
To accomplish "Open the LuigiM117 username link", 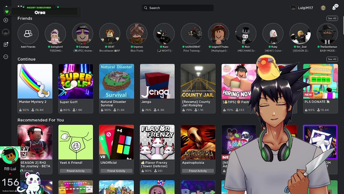I will (x=305, y=8).
